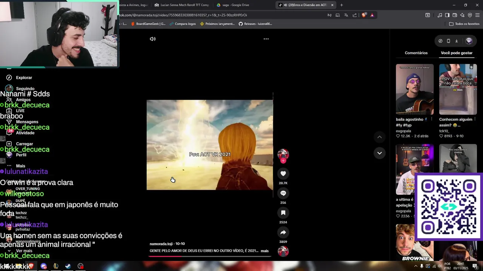Open the Mais menu in the sidebar
Viewport: 483px width, 271px height.
[16, 166]
